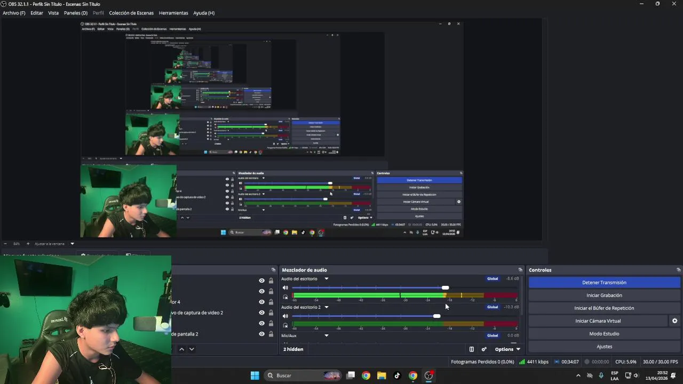Toggle the Global badge for Audio del escritorio

coord(493,278)
